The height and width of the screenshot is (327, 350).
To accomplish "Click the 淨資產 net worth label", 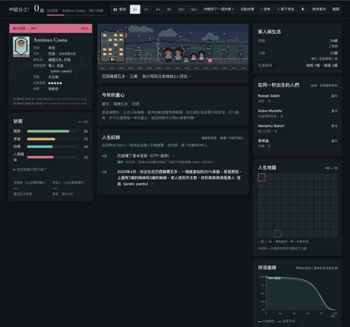I will tap(30, 183).
